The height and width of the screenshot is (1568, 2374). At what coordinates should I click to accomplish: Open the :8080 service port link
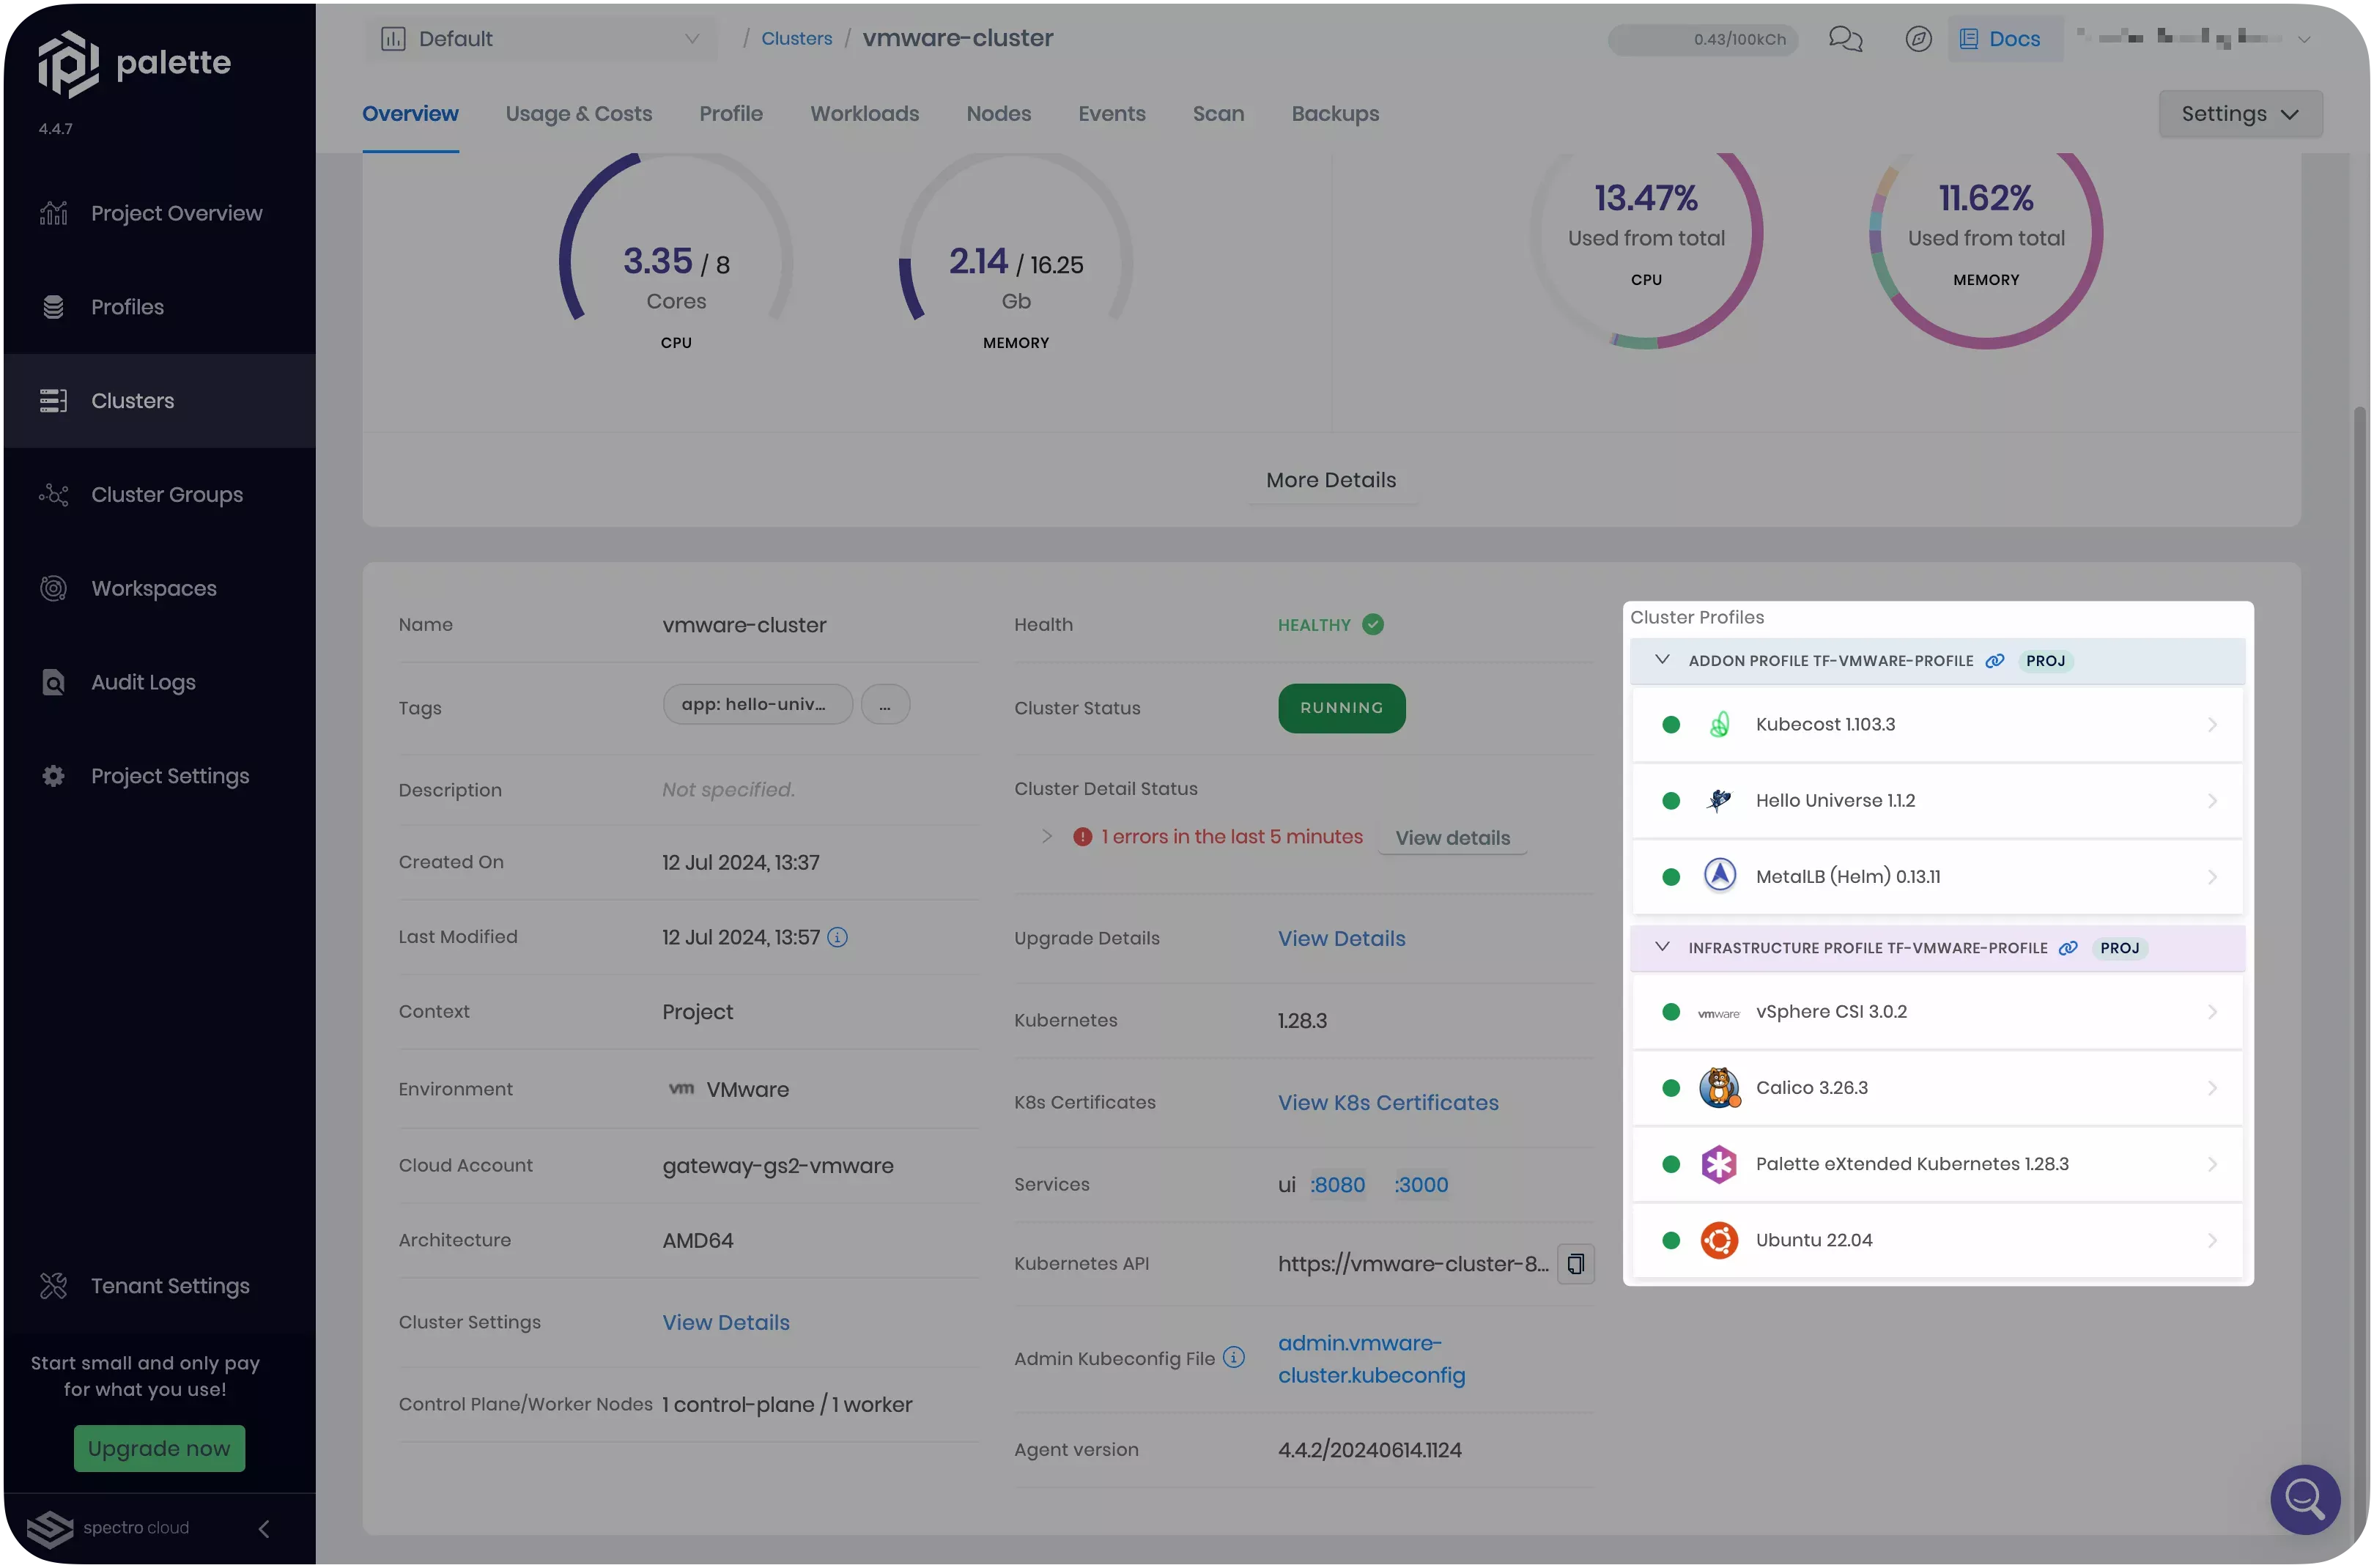point(1338,1185)
